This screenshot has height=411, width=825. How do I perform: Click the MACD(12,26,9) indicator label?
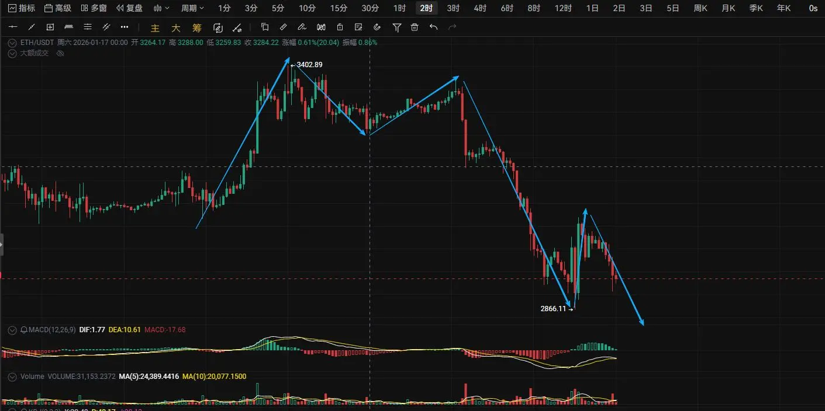coord(53,330)
